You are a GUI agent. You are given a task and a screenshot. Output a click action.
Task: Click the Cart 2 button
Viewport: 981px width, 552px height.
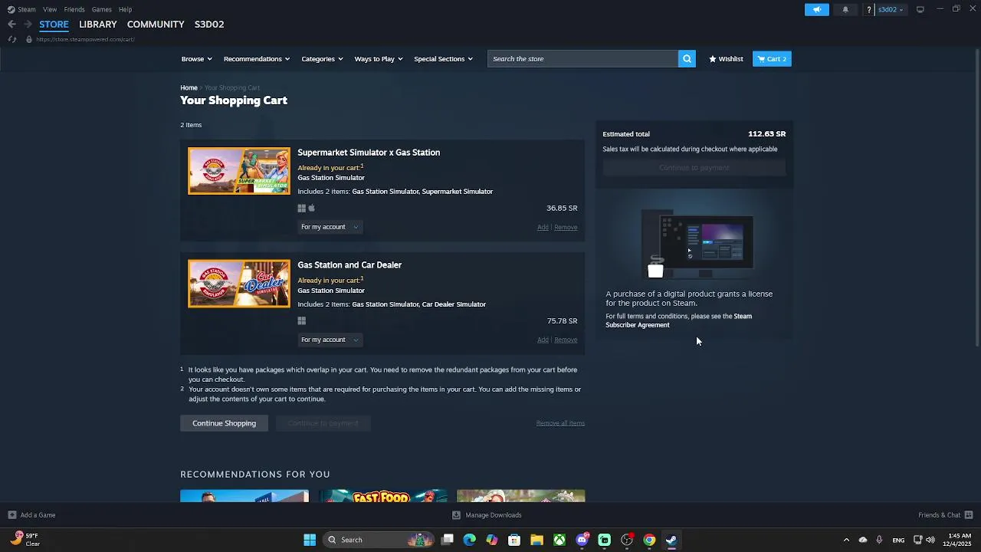coord(772,59)
